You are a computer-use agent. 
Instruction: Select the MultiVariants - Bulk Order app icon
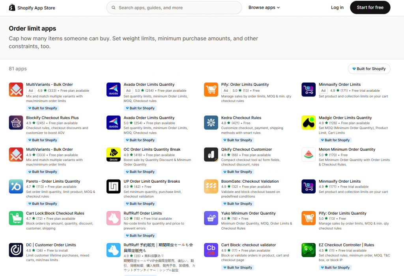pyautogui.click(x=16, y=89)
